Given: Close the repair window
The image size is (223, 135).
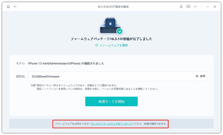Looking at the screenshot, I should click(x=215, y=6).
